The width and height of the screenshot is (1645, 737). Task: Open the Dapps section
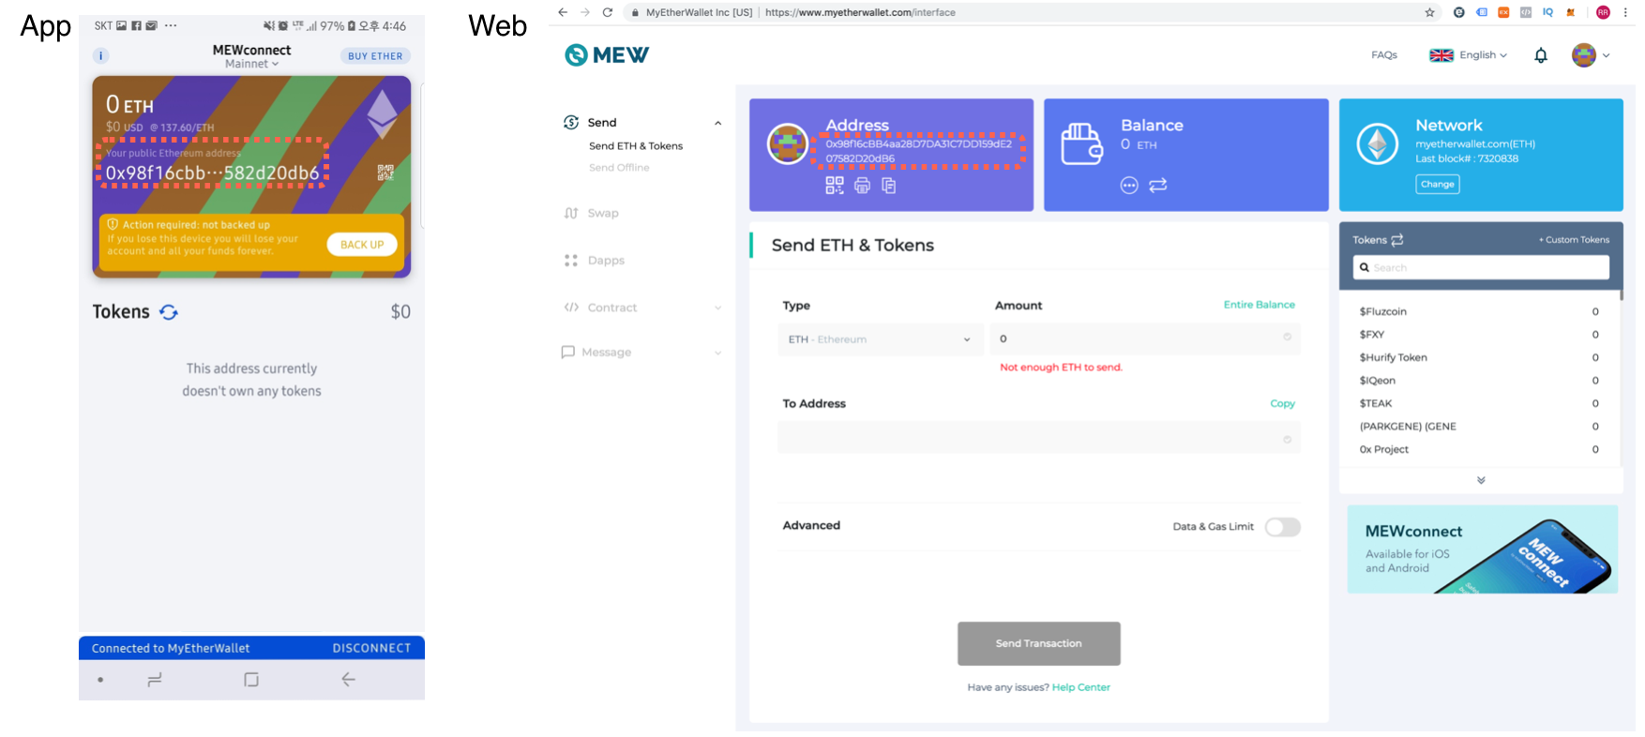[606, 261]
